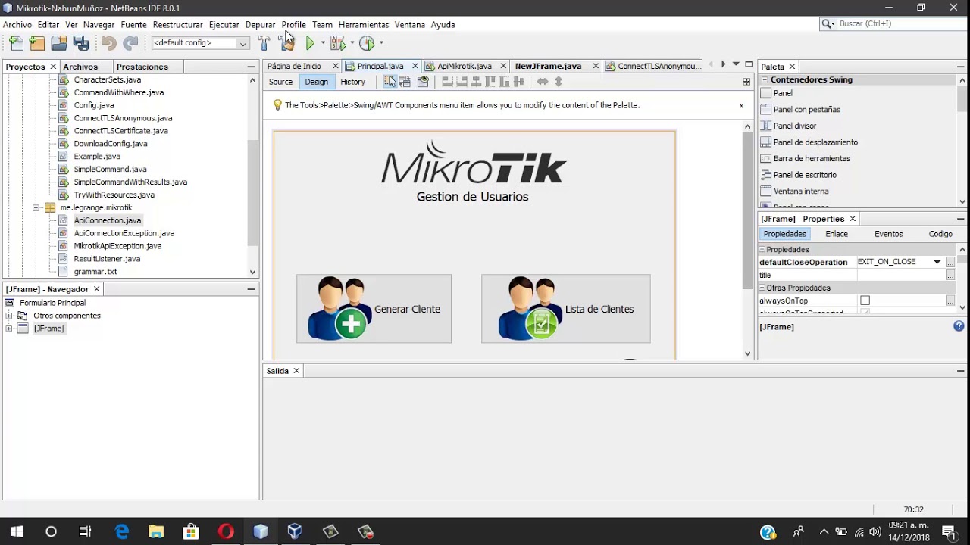Open the Reestructurar menu
Screen dimensions: 970x545
point(178,24)
